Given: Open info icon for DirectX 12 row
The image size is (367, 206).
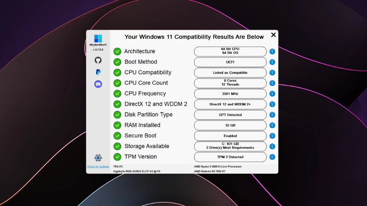Looking at the screenshot, I should (272, 104).
